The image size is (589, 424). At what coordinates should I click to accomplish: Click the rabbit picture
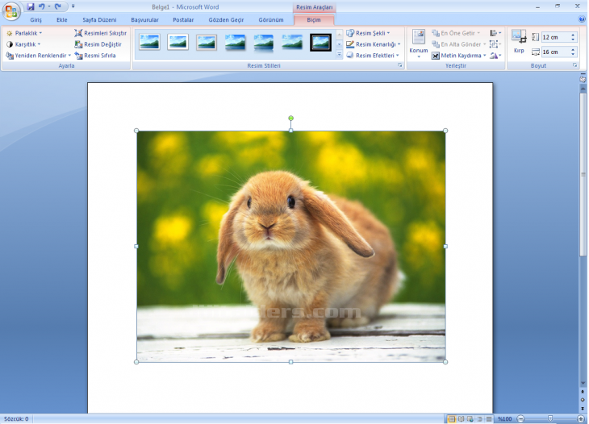click(x=290, y=246)
